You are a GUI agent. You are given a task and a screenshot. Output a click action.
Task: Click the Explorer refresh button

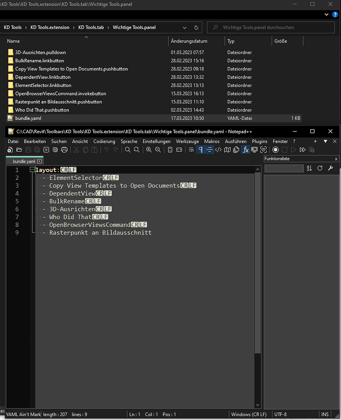pyautogui.click(x=196, y=27)
